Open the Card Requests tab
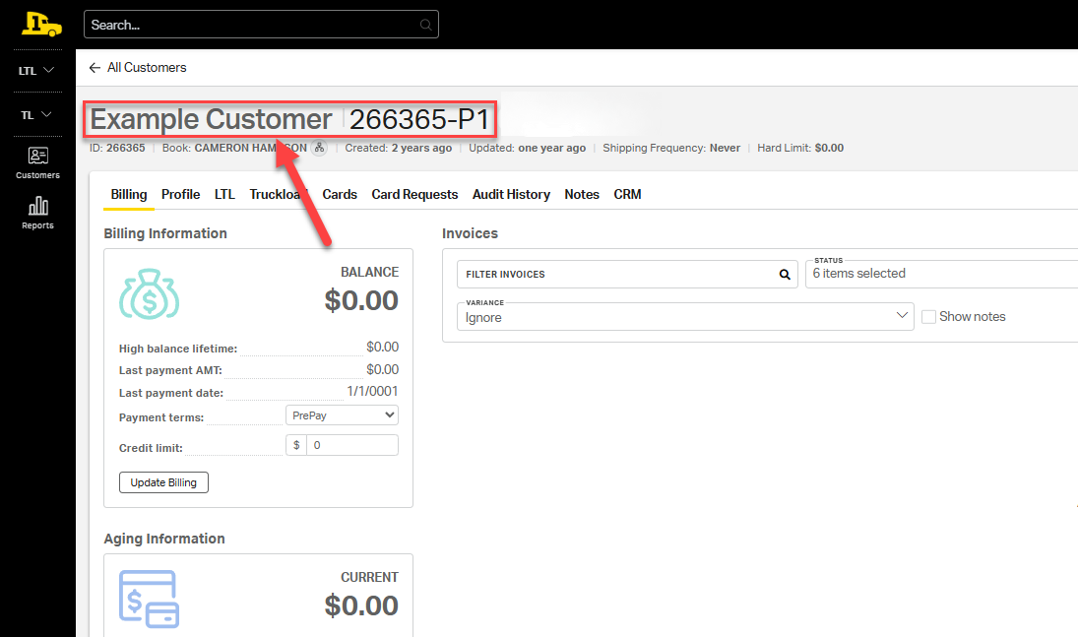The height and width of the screenshot is (637, 1078). click(414, 195)
